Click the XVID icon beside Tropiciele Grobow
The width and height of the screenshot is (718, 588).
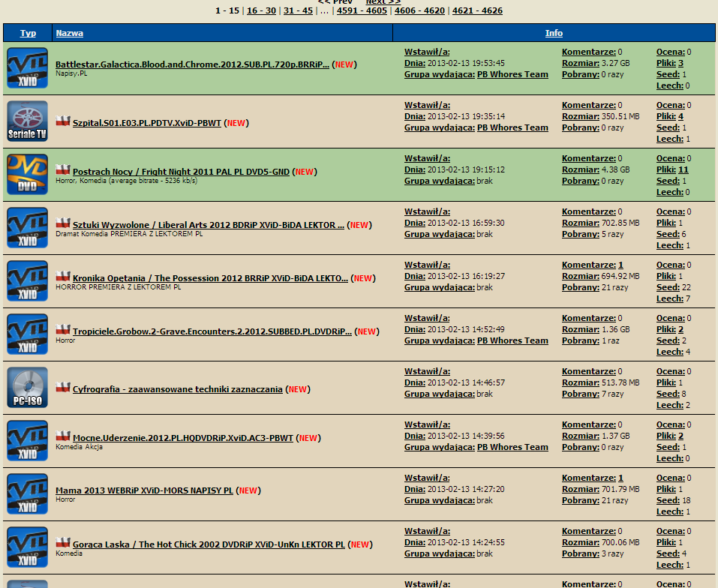coord(28,334)
